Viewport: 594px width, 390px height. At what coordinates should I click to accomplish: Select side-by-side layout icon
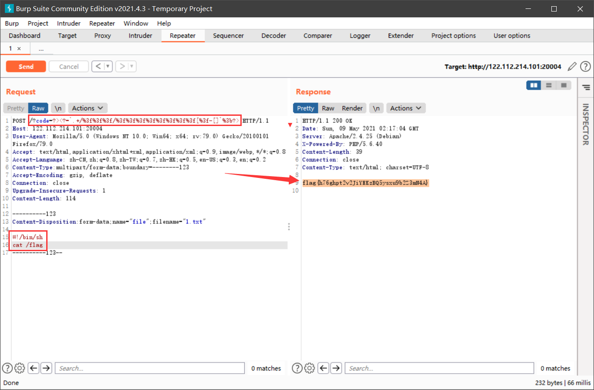pyautogui.click(x=534, y=85)
